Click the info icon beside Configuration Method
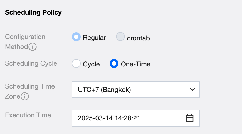 point(33,47)
